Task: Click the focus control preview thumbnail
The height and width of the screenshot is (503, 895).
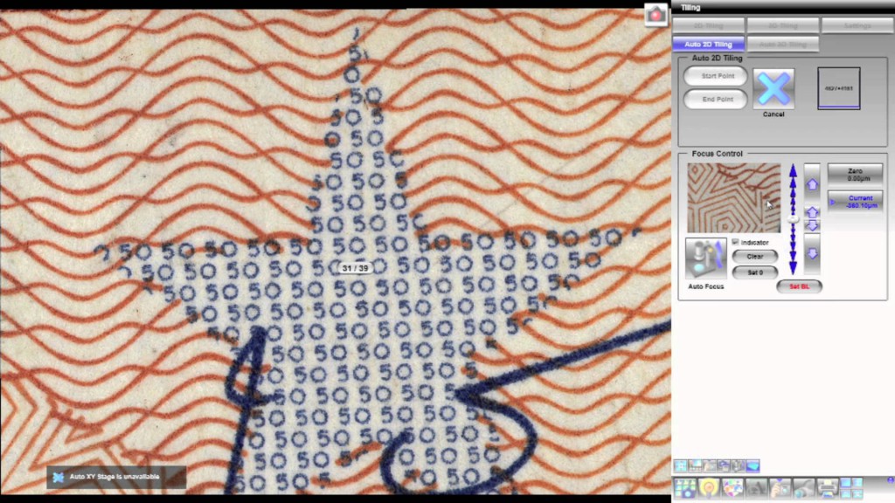Action: coord(733,198)
